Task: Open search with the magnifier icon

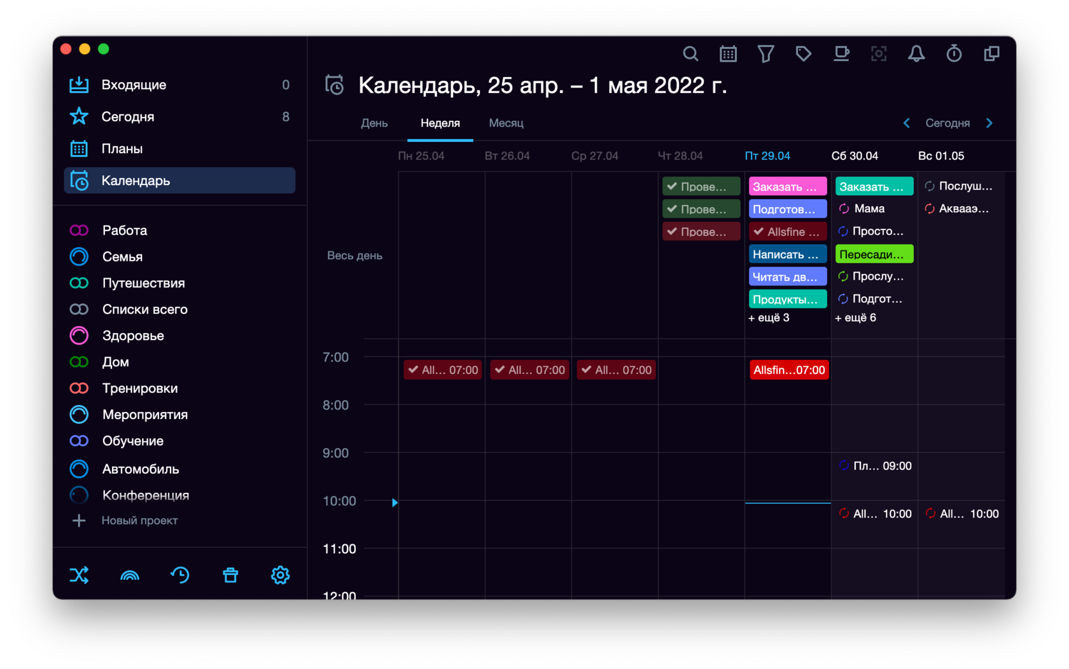Action: click(x=690, y=54)
